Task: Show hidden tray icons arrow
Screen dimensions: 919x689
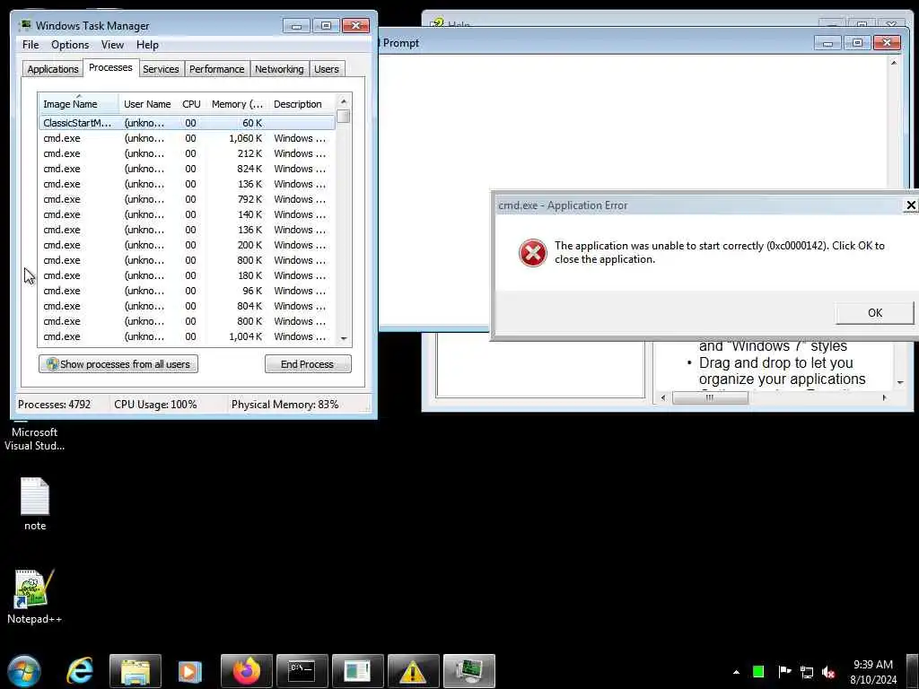Action: click(736, 672)
